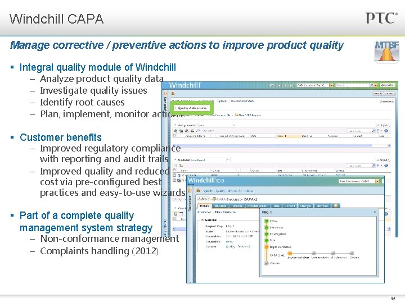Open the Assignments view dropdown
The width and height of the screenshot is (405, 303).
tap(234, 125)
